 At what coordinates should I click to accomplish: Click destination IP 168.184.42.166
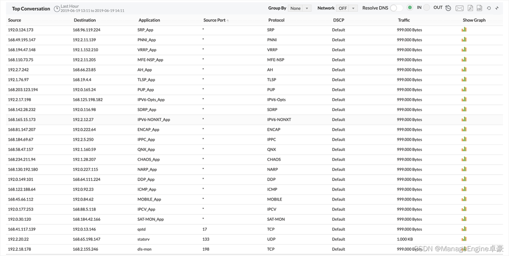(x=87, y=219)
